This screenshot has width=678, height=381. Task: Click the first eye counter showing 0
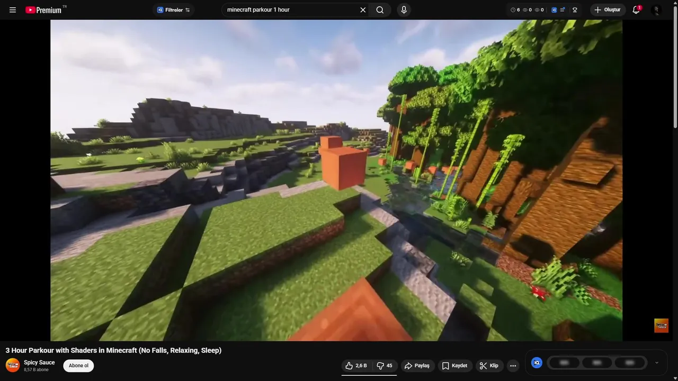coord(527,10)
